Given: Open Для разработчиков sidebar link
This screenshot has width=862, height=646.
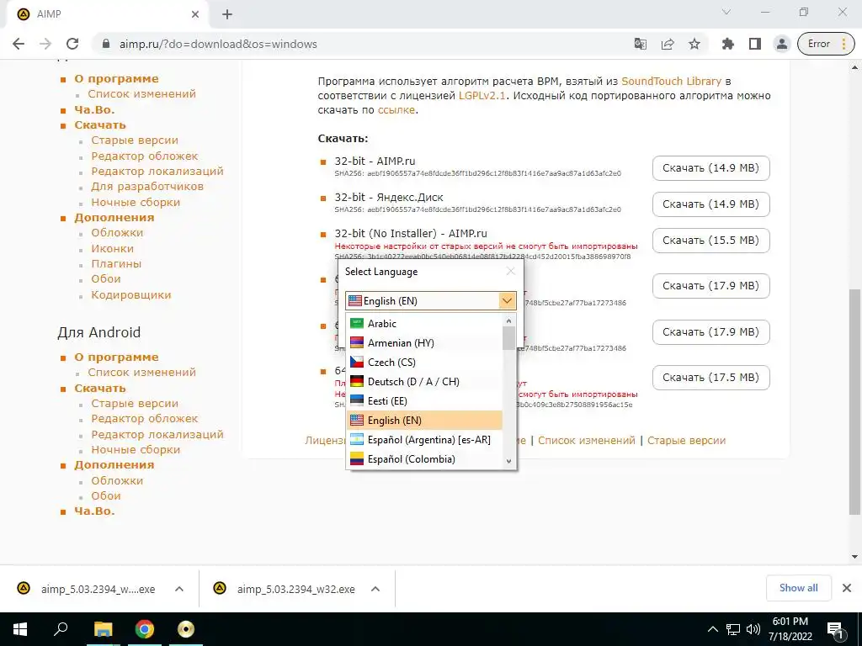Looking at the screenshot, I should click(147, 186).
